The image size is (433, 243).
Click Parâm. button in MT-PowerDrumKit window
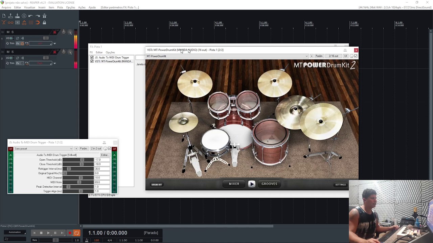point(319,56)
